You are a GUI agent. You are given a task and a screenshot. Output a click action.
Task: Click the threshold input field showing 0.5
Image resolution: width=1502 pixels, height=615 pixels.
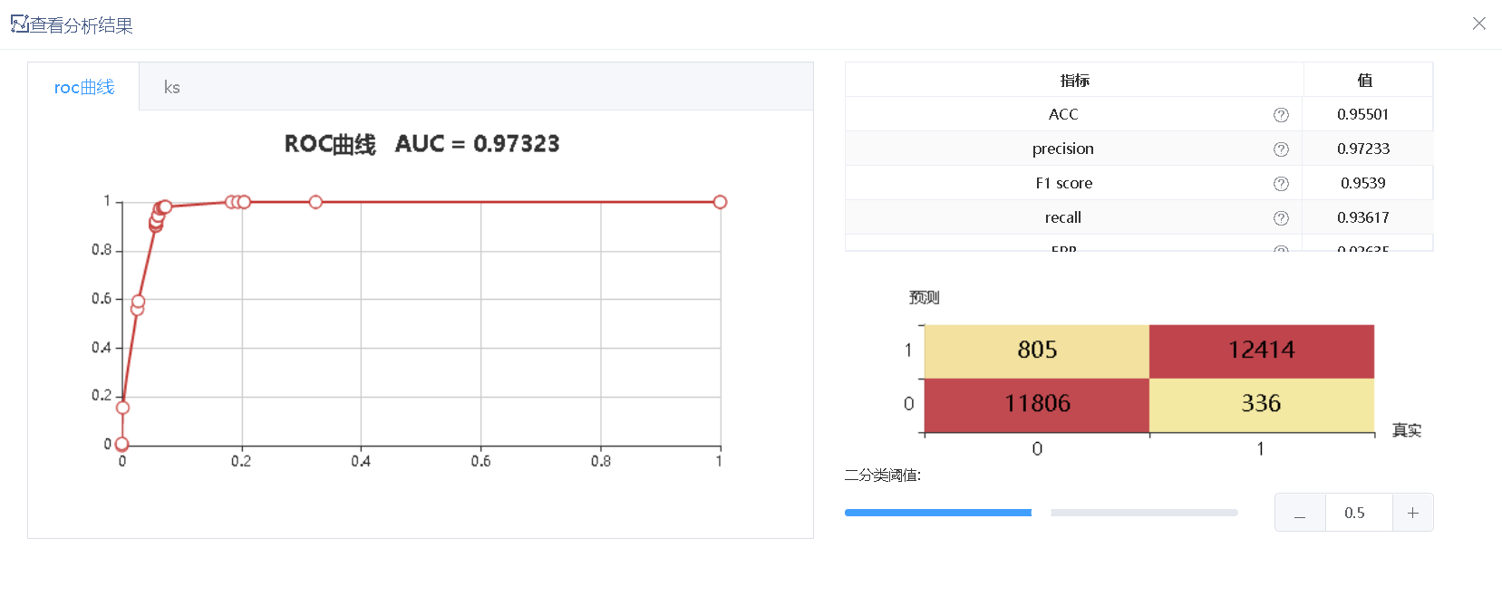tap(1358, 513)
